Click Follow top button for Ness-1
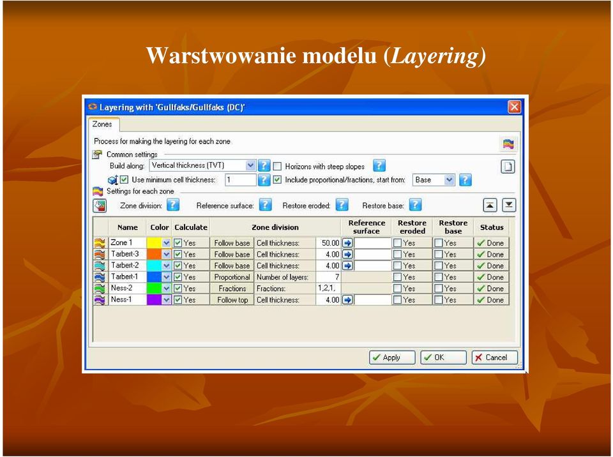The width and height of the screenshot is (613, 457). [x=232, y=300]
